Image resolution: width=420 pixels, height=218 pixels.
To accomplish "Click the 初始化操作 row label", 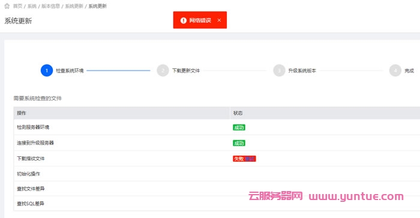I will pyautogui.click(x=28, y=174).
